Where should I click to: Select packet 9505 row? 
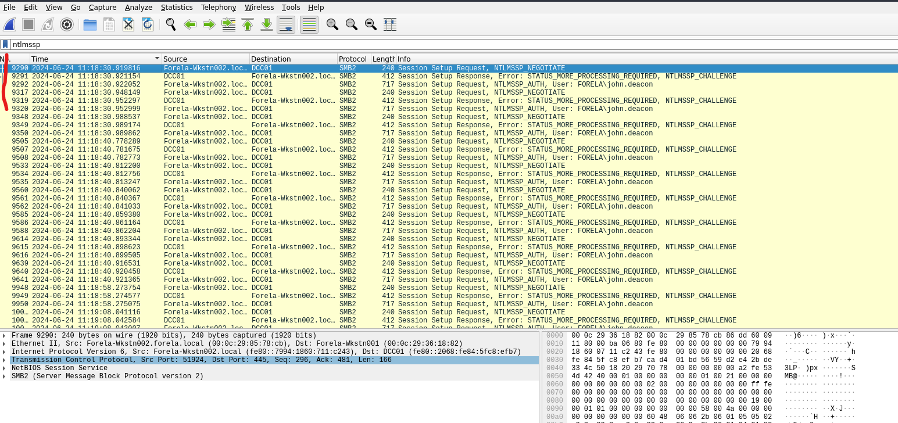(449, 141)
